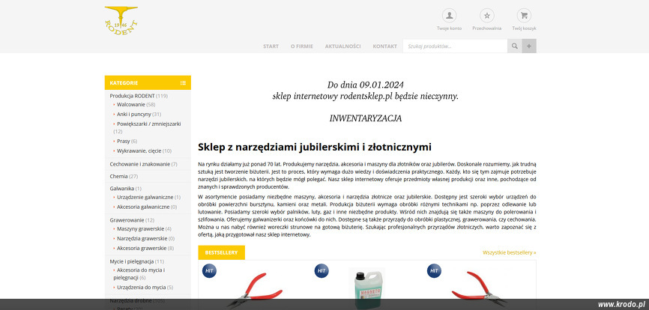The image size is (649, 310).
Task: Click Twoje konto label text
Action: 449,28
